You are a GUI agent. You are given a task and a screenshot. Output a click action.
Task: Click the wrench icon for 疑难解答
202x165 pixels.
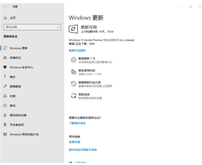point(5,86)
